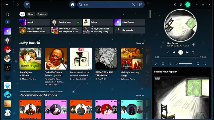The height and width of the screenshot is (120, 214).
Task: Select the All filter chip
Action: [x=22, y=14]
